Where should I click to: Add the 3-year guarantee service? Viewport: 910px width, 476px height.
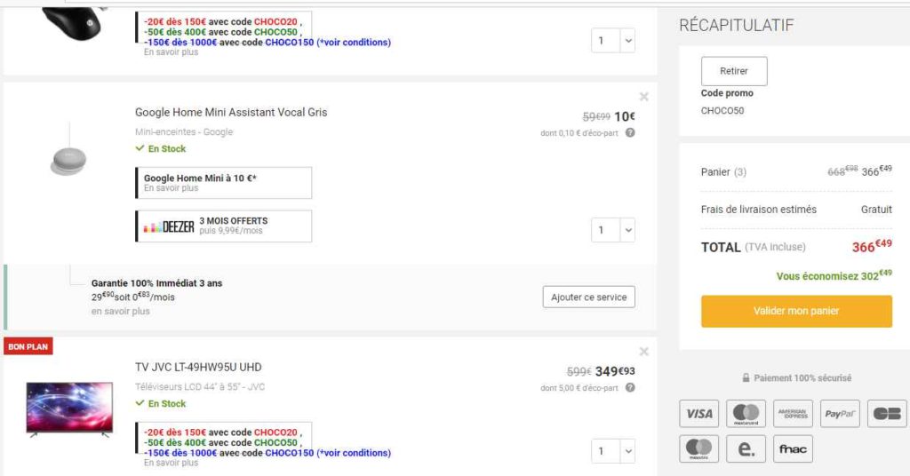click(588, 297)
